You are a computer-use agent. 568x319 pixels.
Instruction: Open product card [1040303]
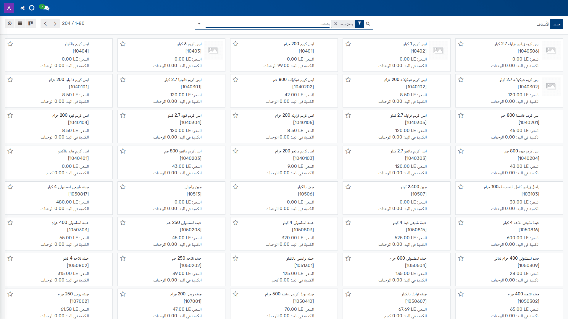396,162
